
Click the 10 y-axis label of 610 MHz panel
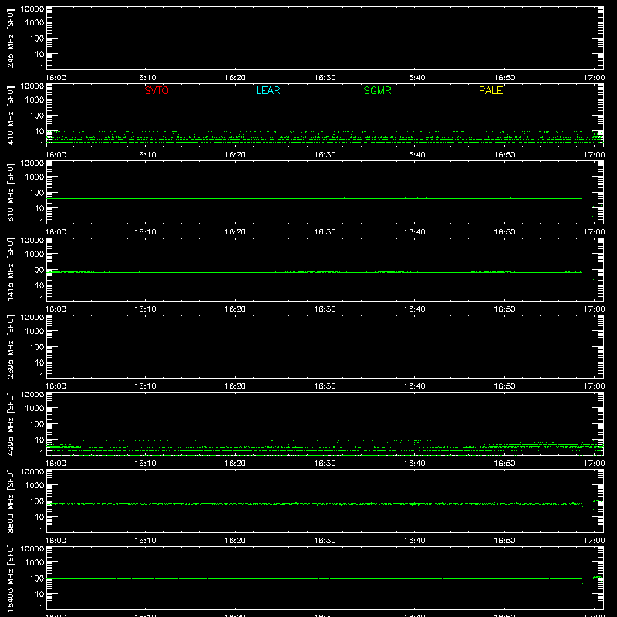[39, 208]
